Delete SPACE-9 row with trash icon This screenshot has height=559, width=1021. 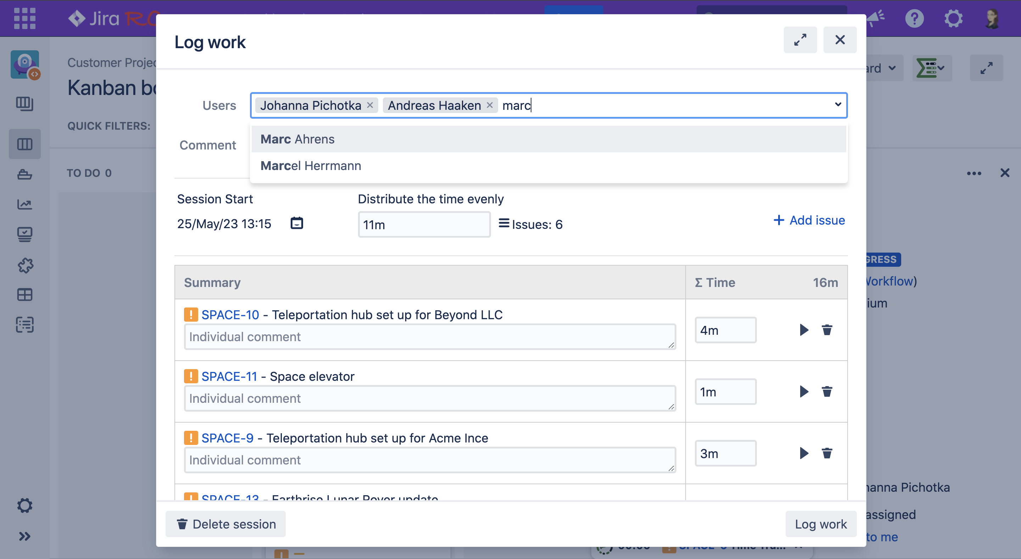(827, 453)
